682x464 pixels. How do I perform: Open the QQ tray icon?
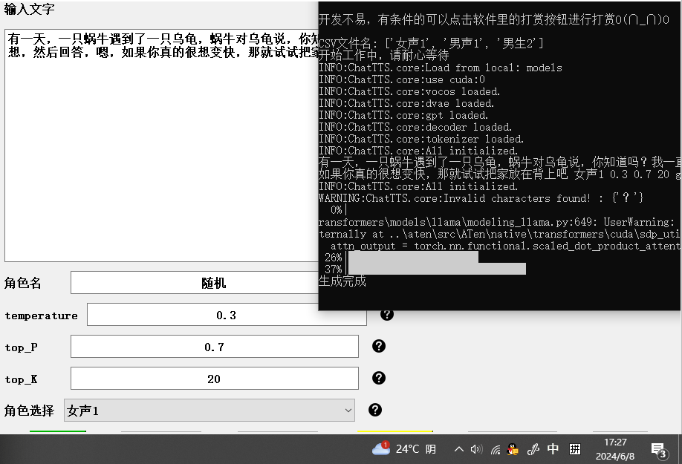(x=513, y=449)
